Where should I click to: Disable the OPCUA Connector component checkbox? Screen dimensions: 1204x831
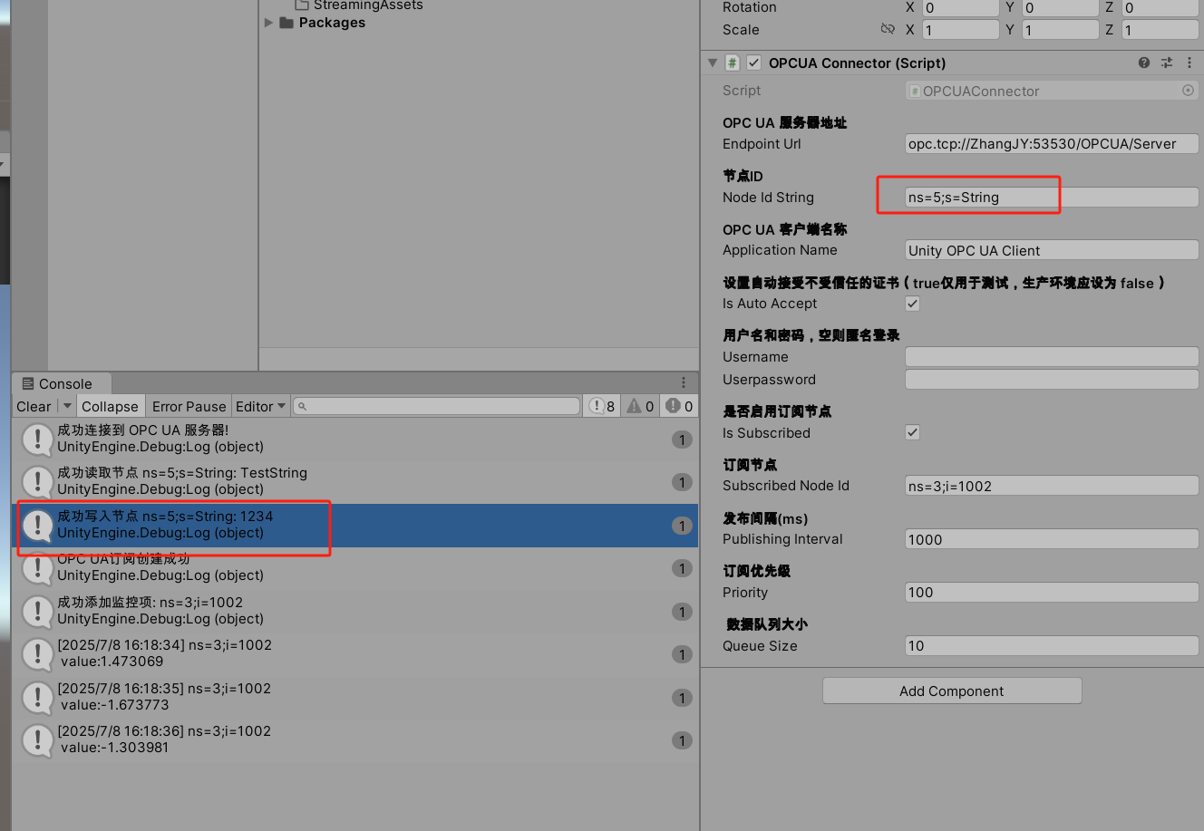click(753, 63)
